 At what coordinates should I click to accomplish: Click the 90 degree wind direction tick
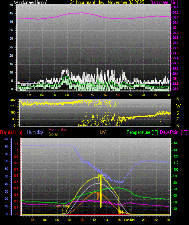point(14,119)
